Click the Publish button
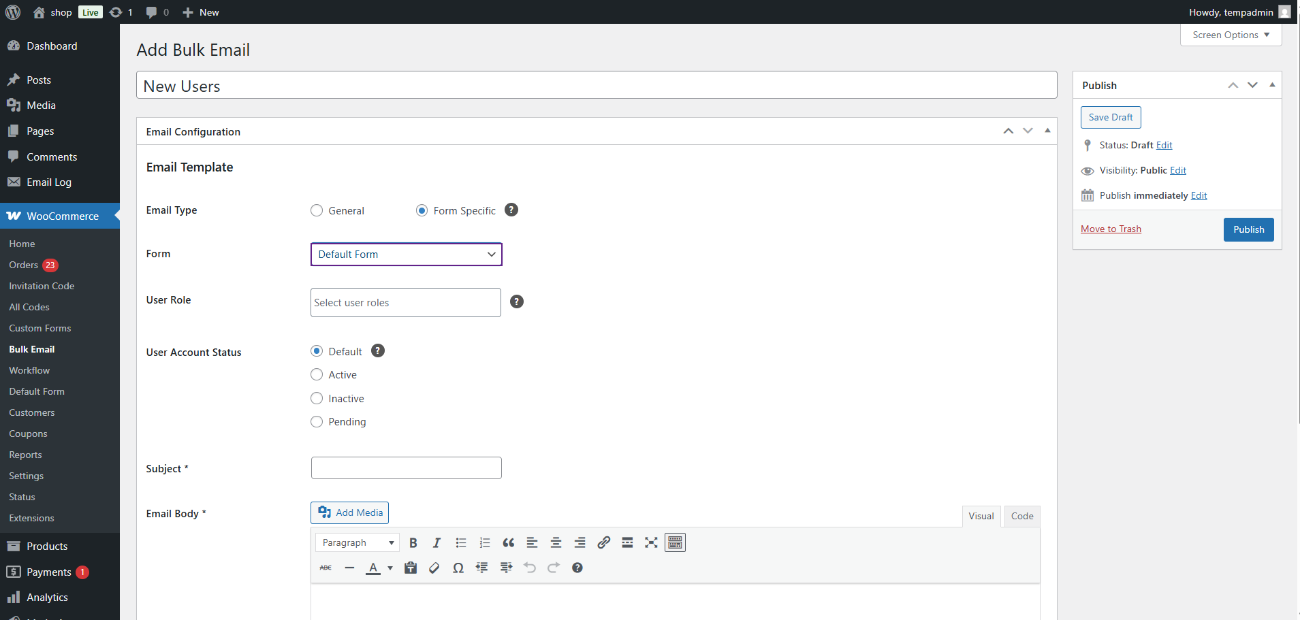Image resolution: width=1300 pixels, height=620 pixels. coord(1248,230)
